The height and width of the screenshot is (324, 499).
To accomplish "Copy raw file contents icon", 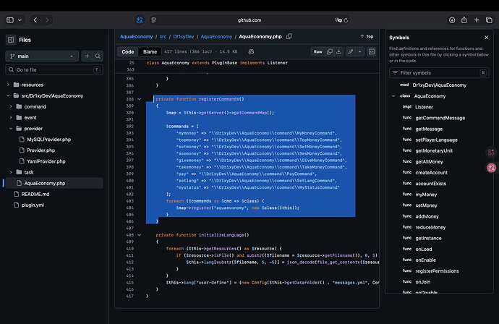I will point(329,51).
